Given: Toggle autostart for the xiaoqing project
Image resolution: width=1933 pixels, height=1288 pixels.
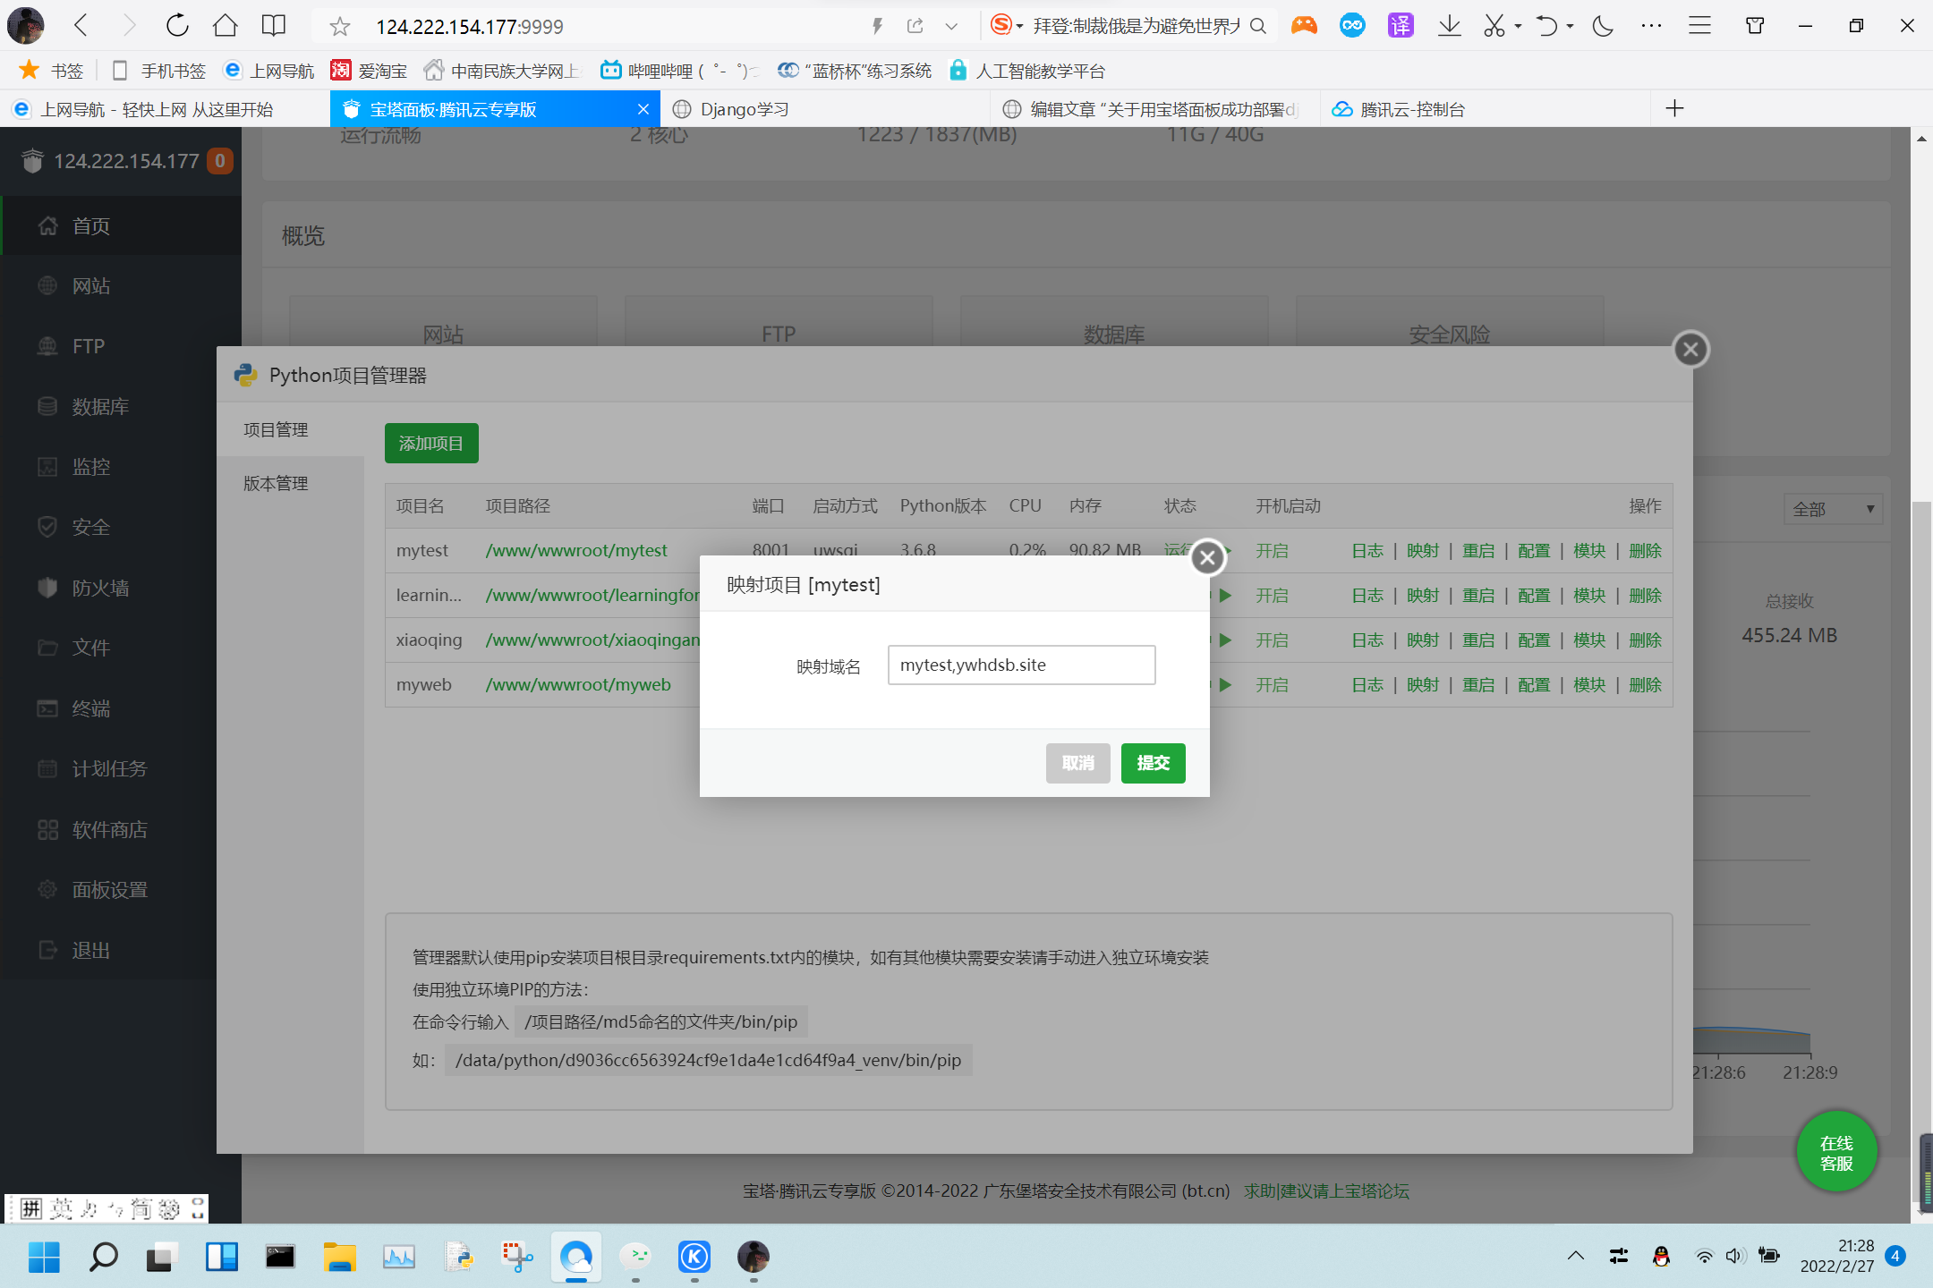Looking at the screenshot, I should click(x=1272, y=640).
